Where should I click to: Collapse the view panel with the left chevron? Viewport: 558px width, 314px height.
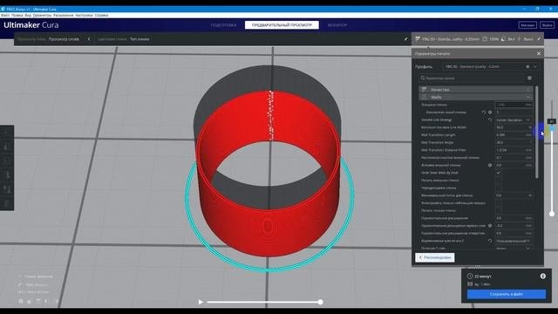point(89,39)
